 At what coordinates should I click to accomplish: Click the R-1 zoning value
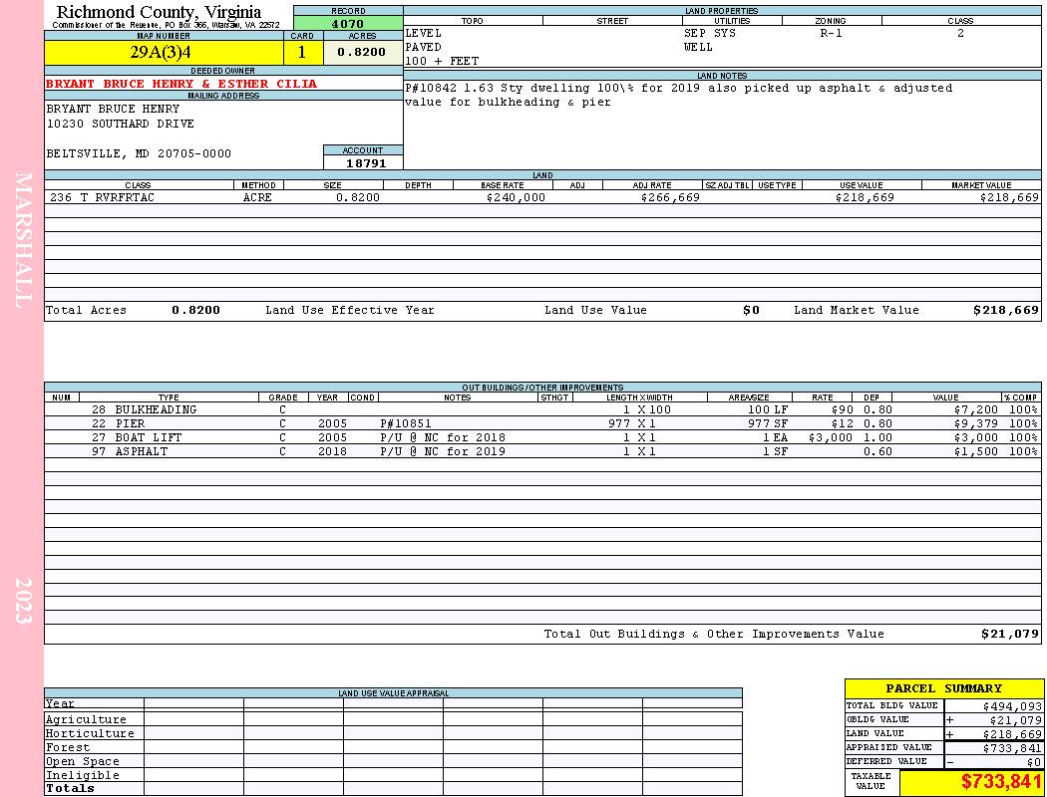pyautogui.click(x=832, y=33)
